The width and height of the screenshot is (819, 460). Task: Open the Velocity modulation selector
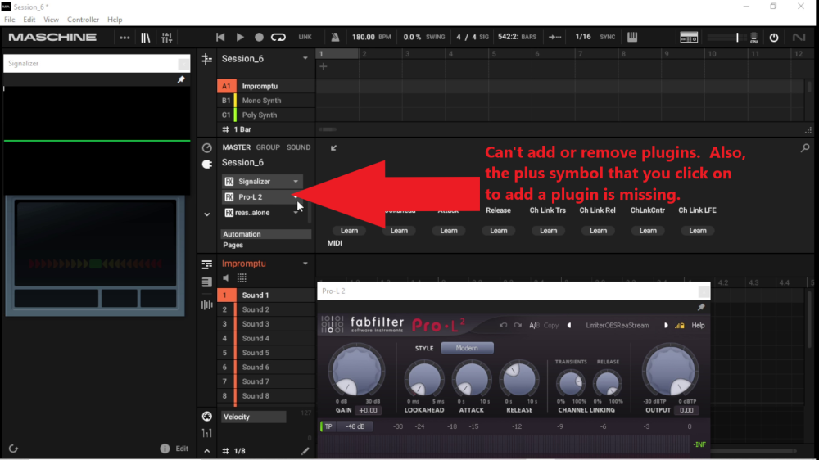(253, 417)
